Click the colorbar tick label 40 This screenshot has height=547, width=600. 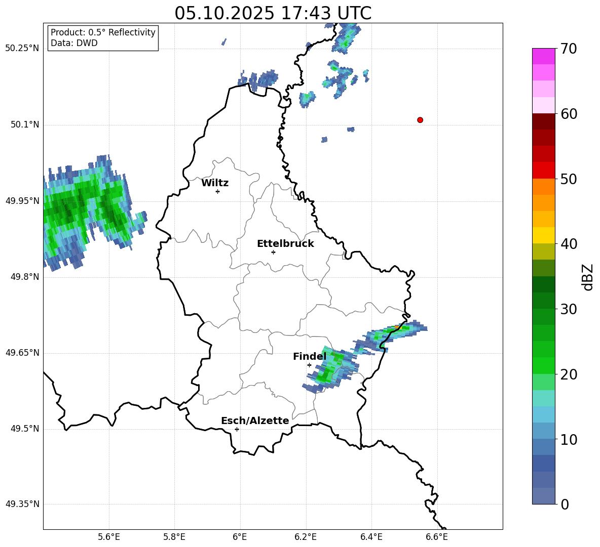[x=569, y=244]
